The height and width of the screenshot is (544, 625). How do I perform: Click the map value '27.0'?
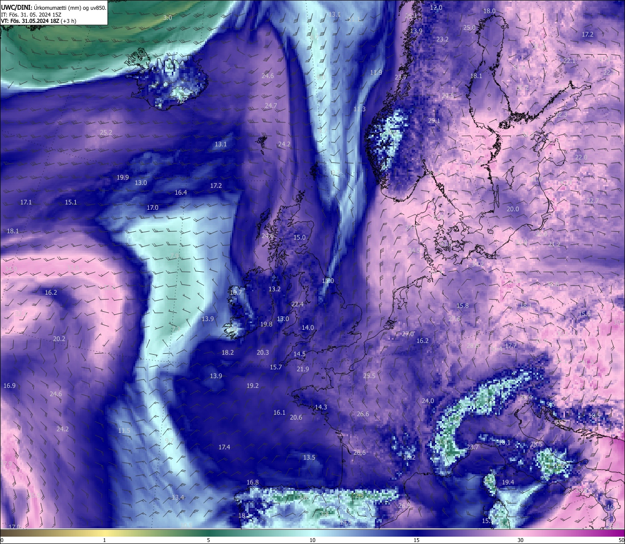tap(408, 334)
